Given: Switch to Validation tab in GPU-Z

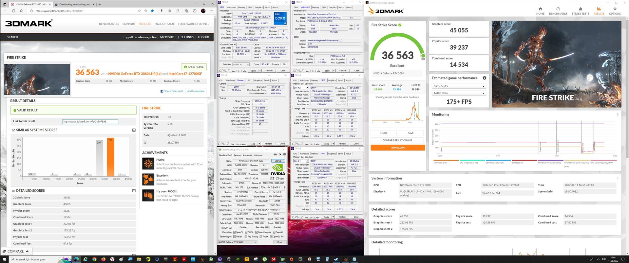Looking at the screenshot, I should (258, 155).
